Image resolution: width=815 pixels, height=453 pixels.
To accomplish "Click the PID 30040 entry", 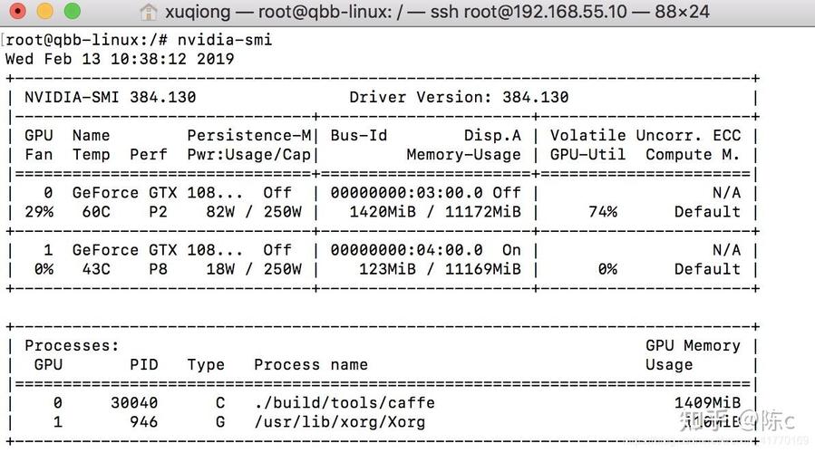I will 133,402.
